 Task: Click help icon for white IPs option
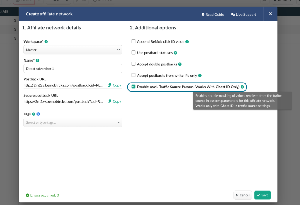click(200, 76)
